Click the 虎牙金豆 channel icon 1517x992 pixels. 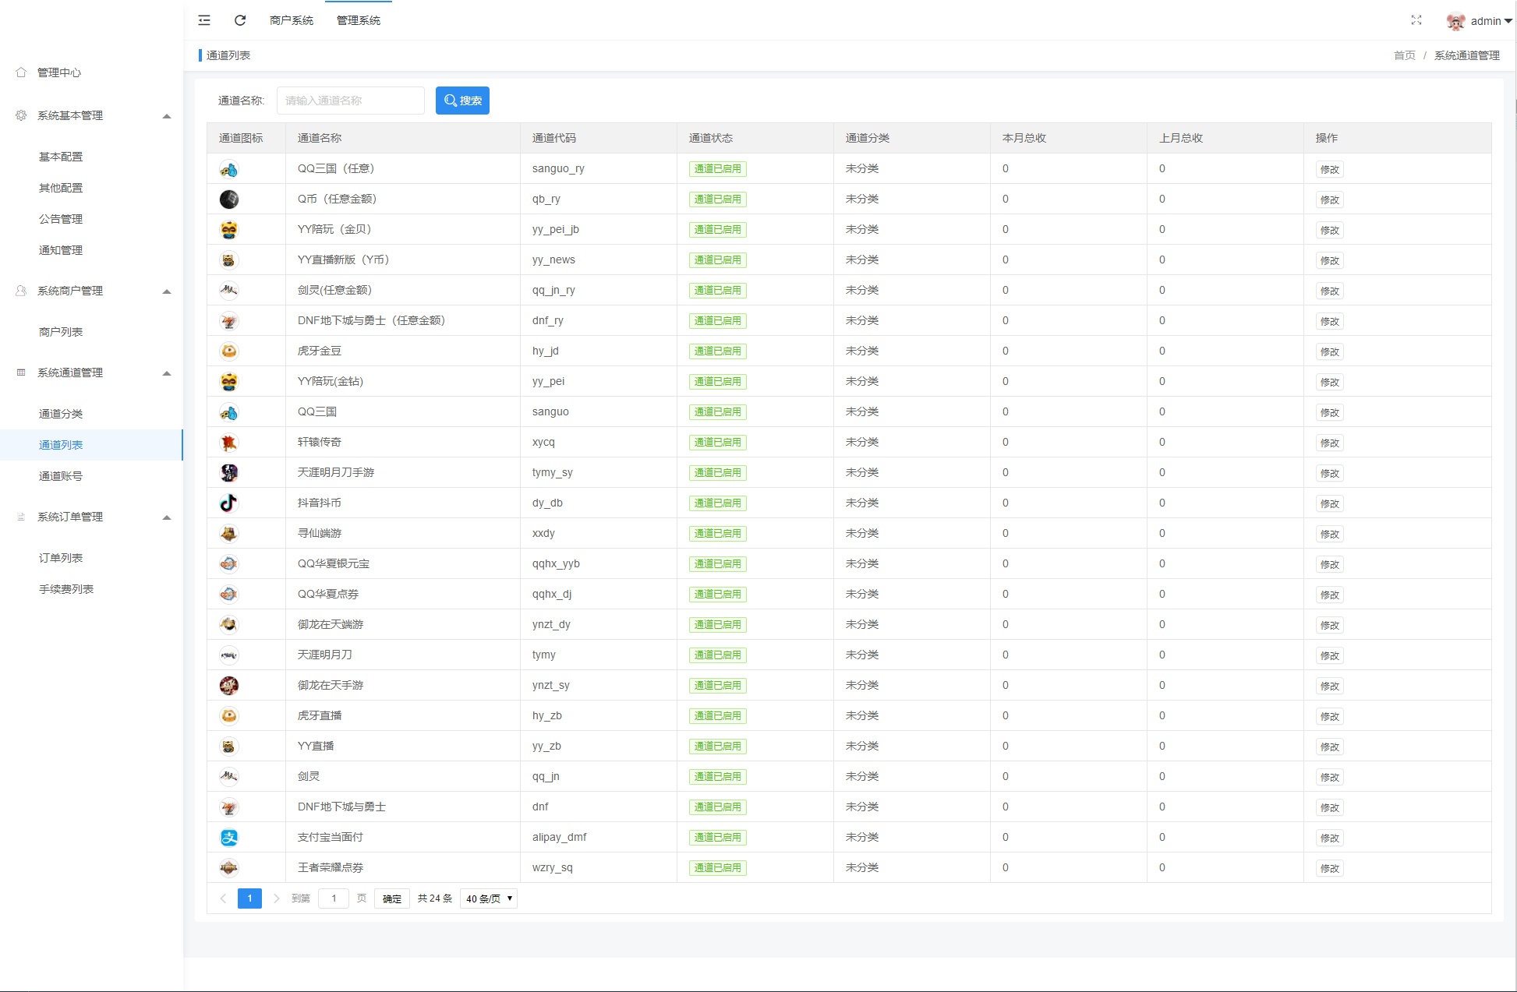[228, 351]
